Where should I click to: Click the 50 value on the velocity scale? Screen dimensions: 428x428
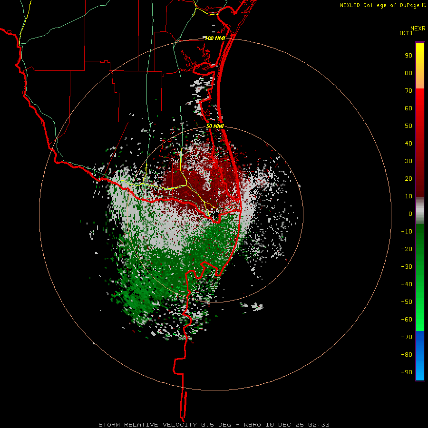pyautogui.click(x=409, y=126)
